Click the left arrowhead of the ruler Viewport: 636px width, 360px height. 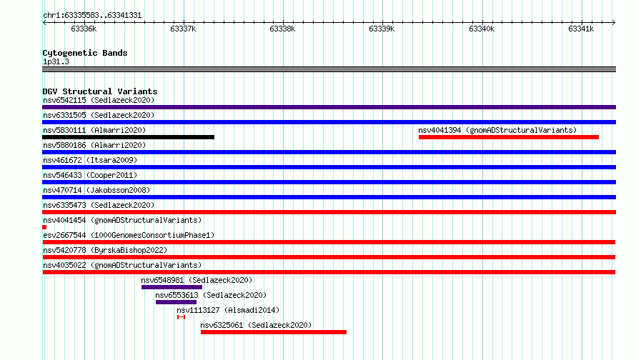click(x=44, y=22)
